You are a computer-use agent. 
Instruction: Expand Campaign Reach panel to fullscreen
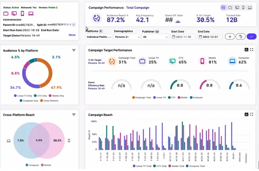(x=252, y=114)
